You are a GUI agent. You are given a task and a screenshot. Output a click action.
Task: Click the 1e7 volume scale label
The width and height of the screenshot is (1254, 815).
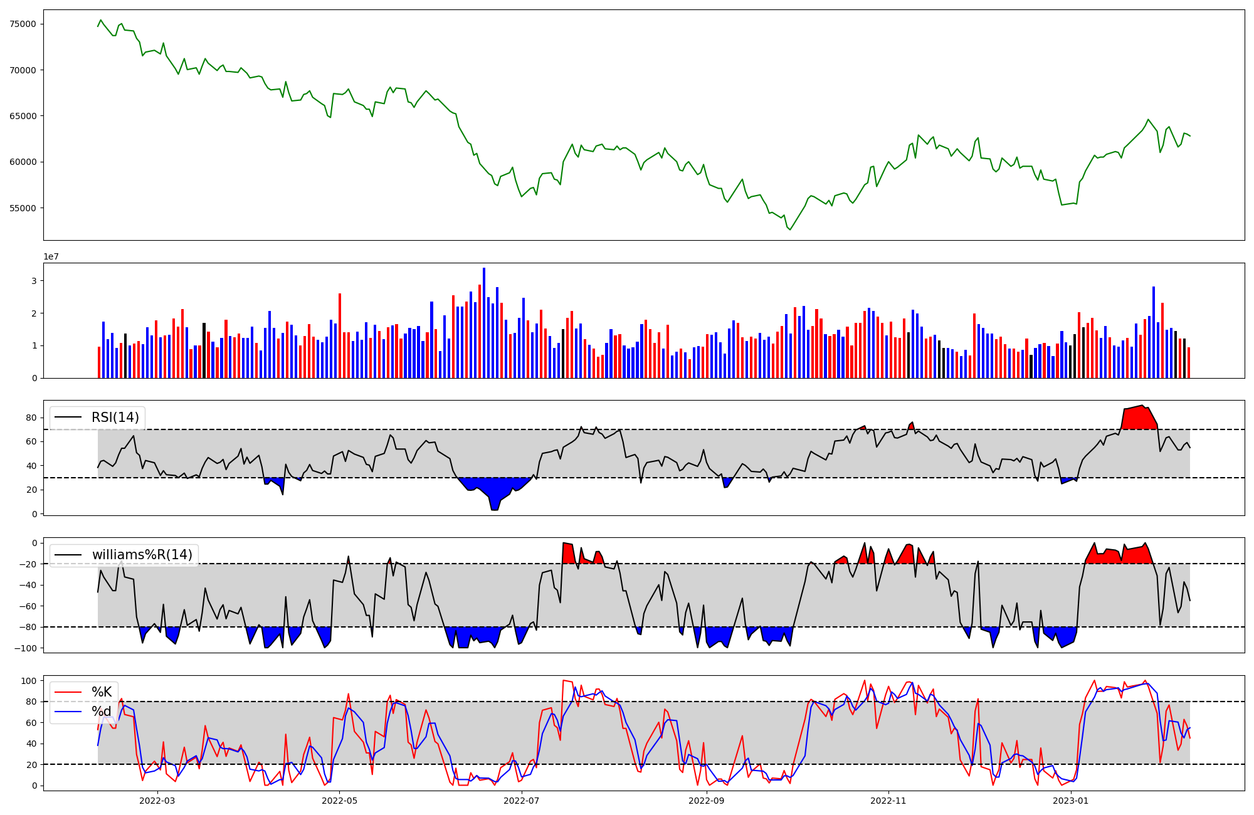pos(51,256)
